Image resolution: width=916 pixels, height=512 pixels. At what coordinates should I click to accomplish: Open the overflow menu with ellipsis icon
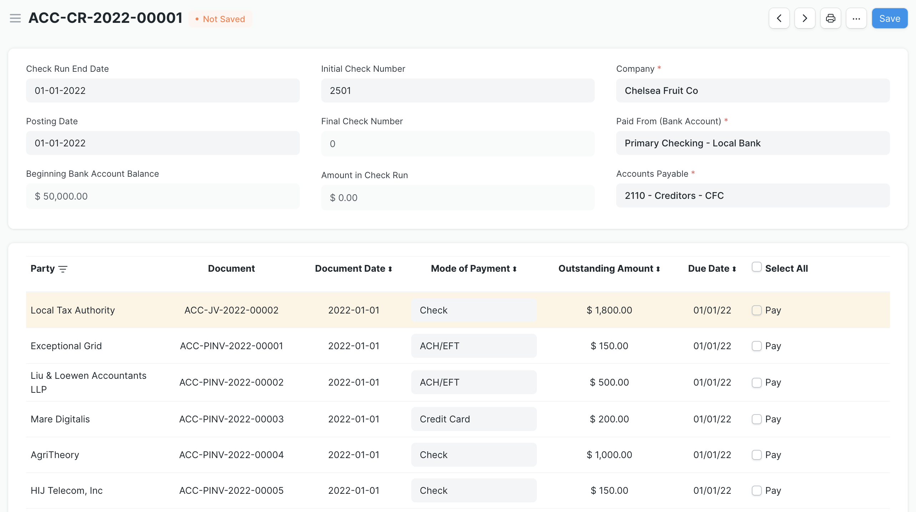(x=856, y=19)
